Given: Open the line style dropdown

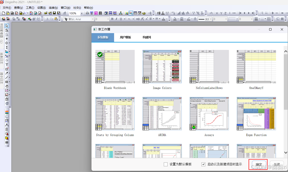Looking at the screenshot, I should tap(211, 19).
